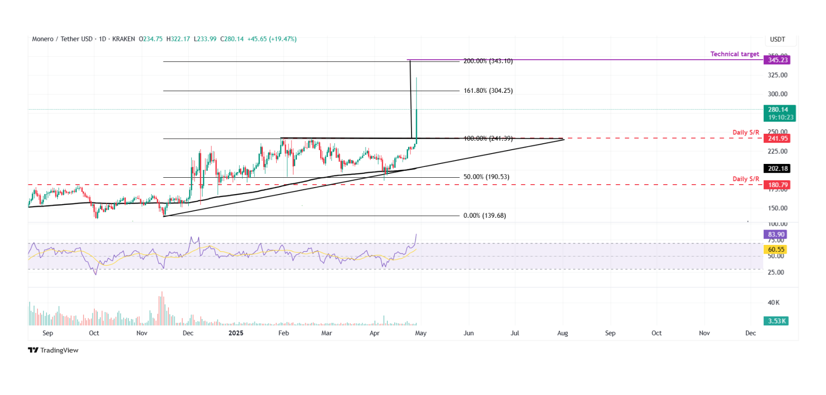This screenshot has width=826, height=395.
Task: Select the current price label 280.14
Action: click(779, 110)
